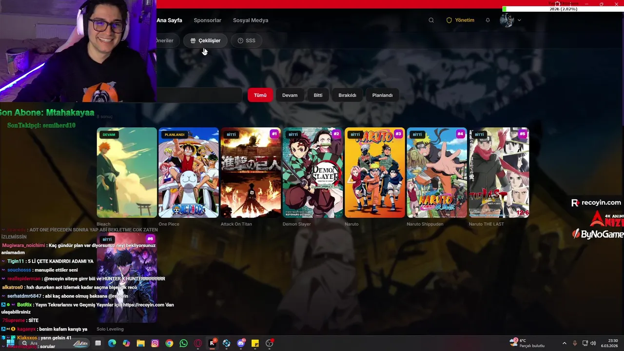Open the Sponsorlar page
The width and height of the screenshot is (624, 351).
point(208,20)
